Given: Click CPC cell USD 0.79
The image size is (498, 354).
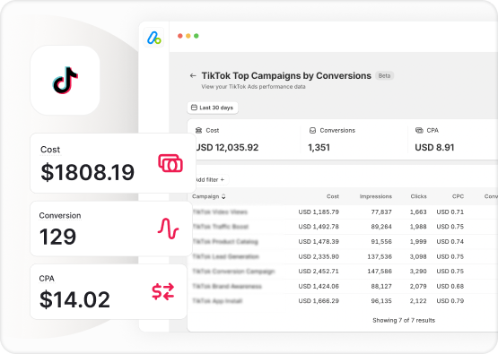Looking at the screenshot, I should (x=450, y=301).
